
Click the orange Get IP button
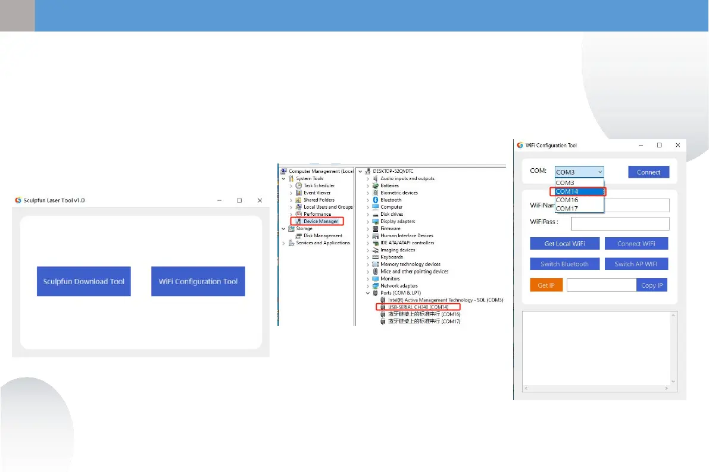point(546,285)
